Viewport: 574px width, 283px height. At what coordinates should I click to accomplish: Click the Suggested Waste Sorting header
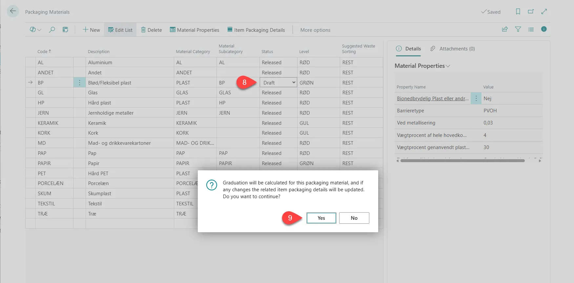[x=358, y=49]
